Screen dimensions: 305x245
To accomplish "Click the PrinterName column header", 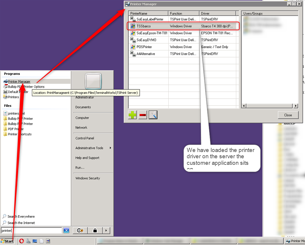I will point(148,13).
